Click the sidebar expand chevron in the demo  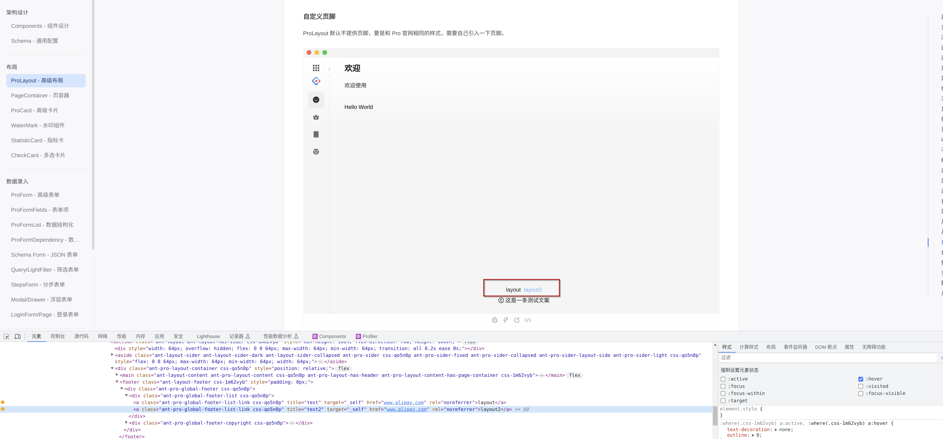pos(329,70)
